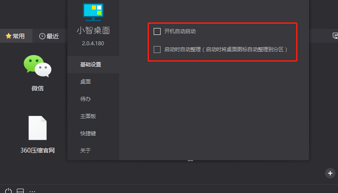Click the partially visible monitor icon at top right
The width and height of the screenshot is (338, 193).
(335, 36)
